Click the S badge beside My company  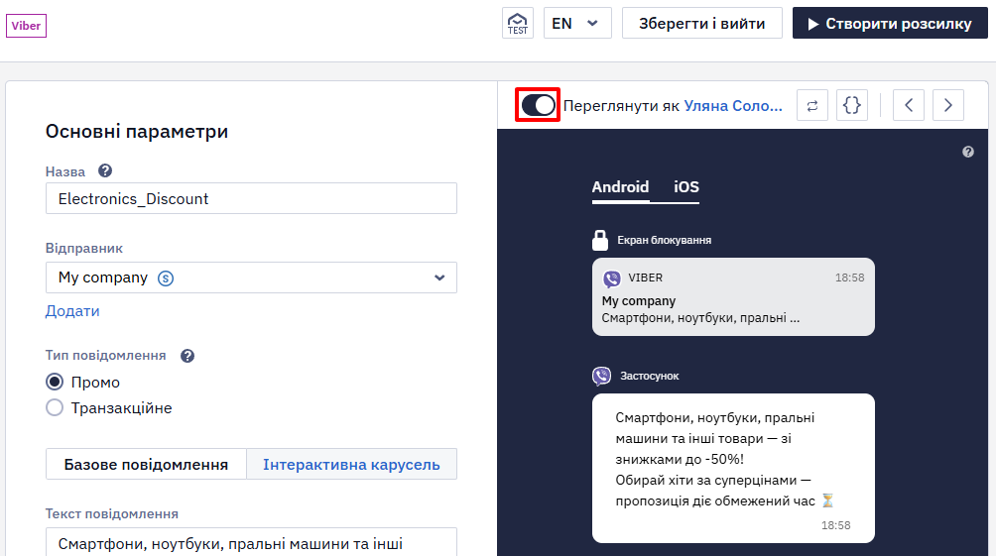pyautogui.click(x=166, y=278)
